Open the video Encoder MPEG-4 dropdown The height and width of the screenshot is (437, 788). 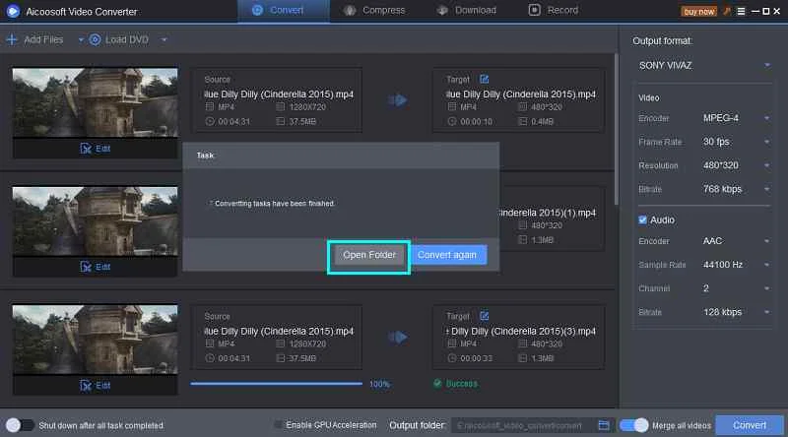[x=766, y=118]
